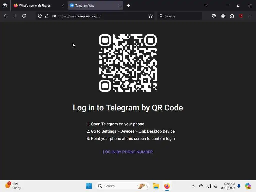Image resolution: width=256 pixels, height=192 pixels.
Task: Open the notifications bell icon
Action: pos(239,186)
